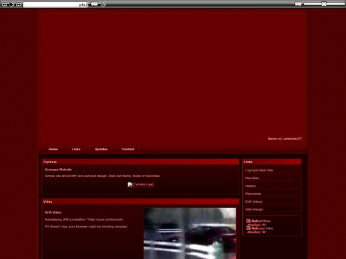Click the fast-forward button in the music player
Screen dimensions: 346x259
click(x=19, y=4)
